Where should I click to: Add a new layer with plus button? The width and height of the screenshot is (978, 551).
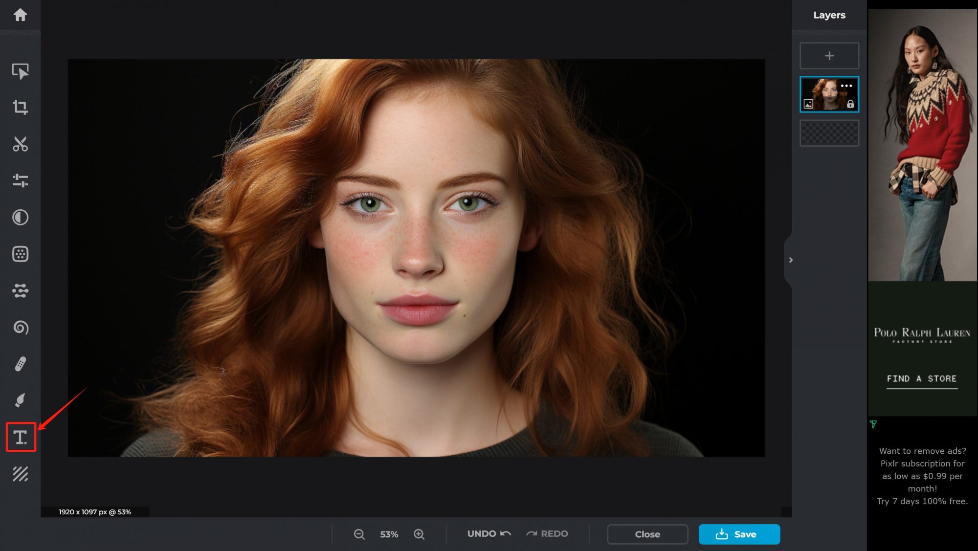829,56
